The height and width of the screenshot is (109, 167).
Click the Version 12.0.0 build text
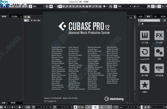click(61, 98)
